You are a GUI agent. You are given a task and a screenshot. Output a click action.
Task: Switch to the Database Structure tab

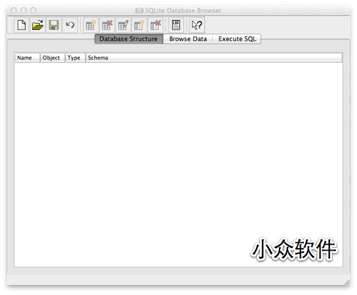(129, 39)
